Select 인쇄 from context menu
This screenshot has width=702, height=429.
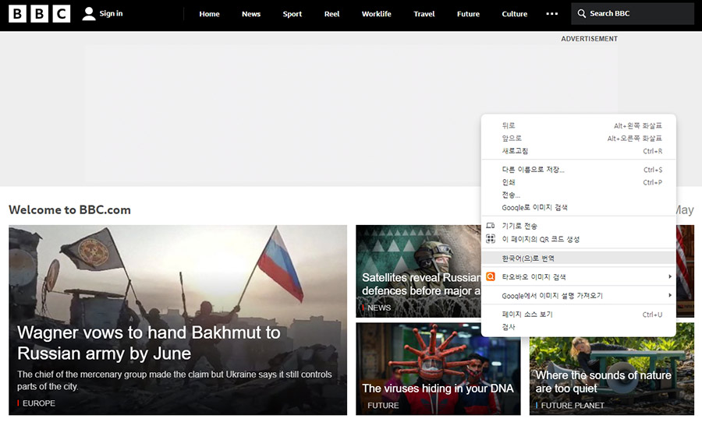pos(579,182)
